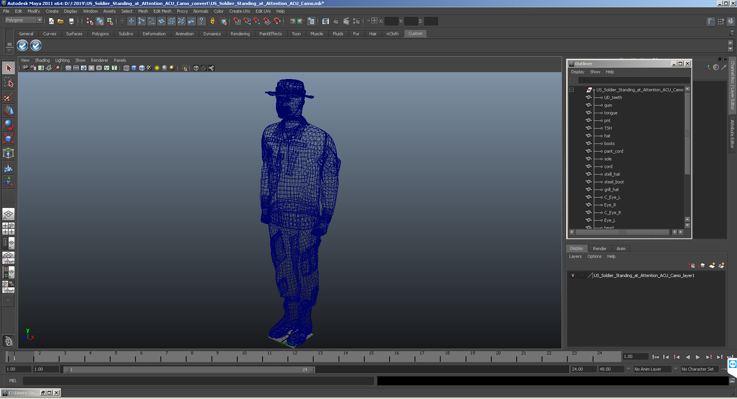
Task: Switch to four view layout
Action: 8,228
